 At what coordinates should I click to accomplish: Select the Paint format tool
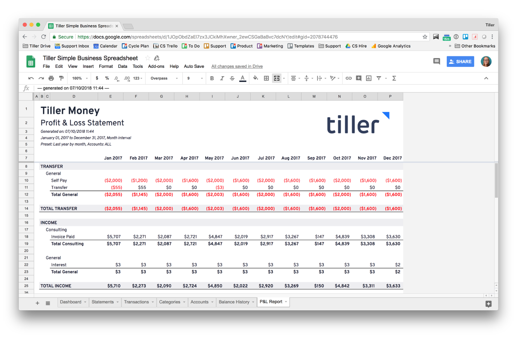[x=61, y=78]
